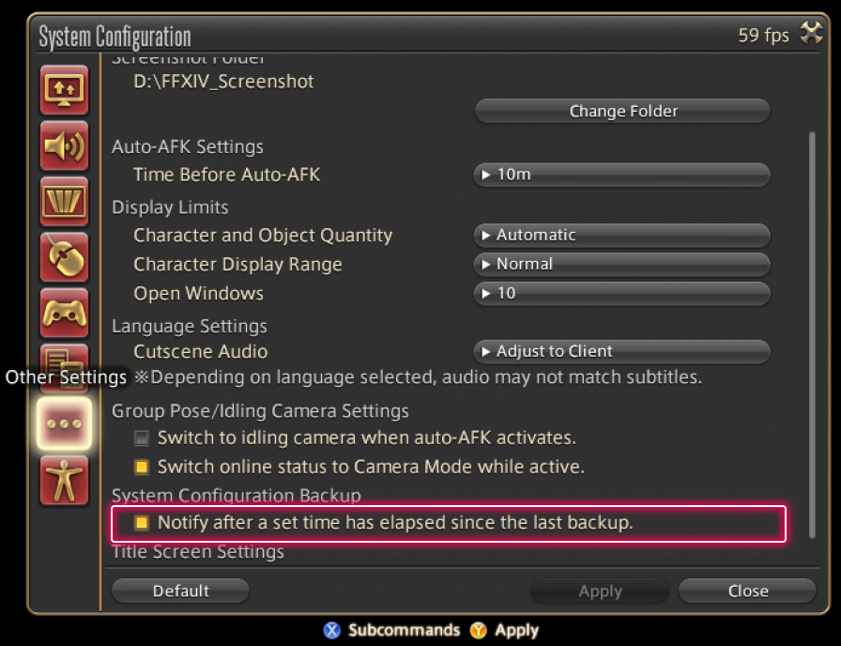
Task: Open the Time Before Auto-AFK dropdown
Action: pyautogui.click(x=621, y=175)
